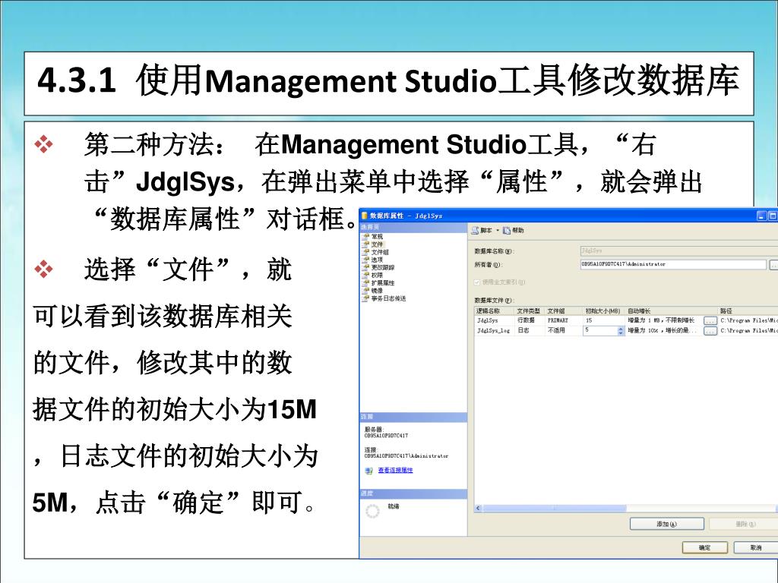Click the 确定 OK button
Screen dimensions: 778x583
[x=704, y=548]
